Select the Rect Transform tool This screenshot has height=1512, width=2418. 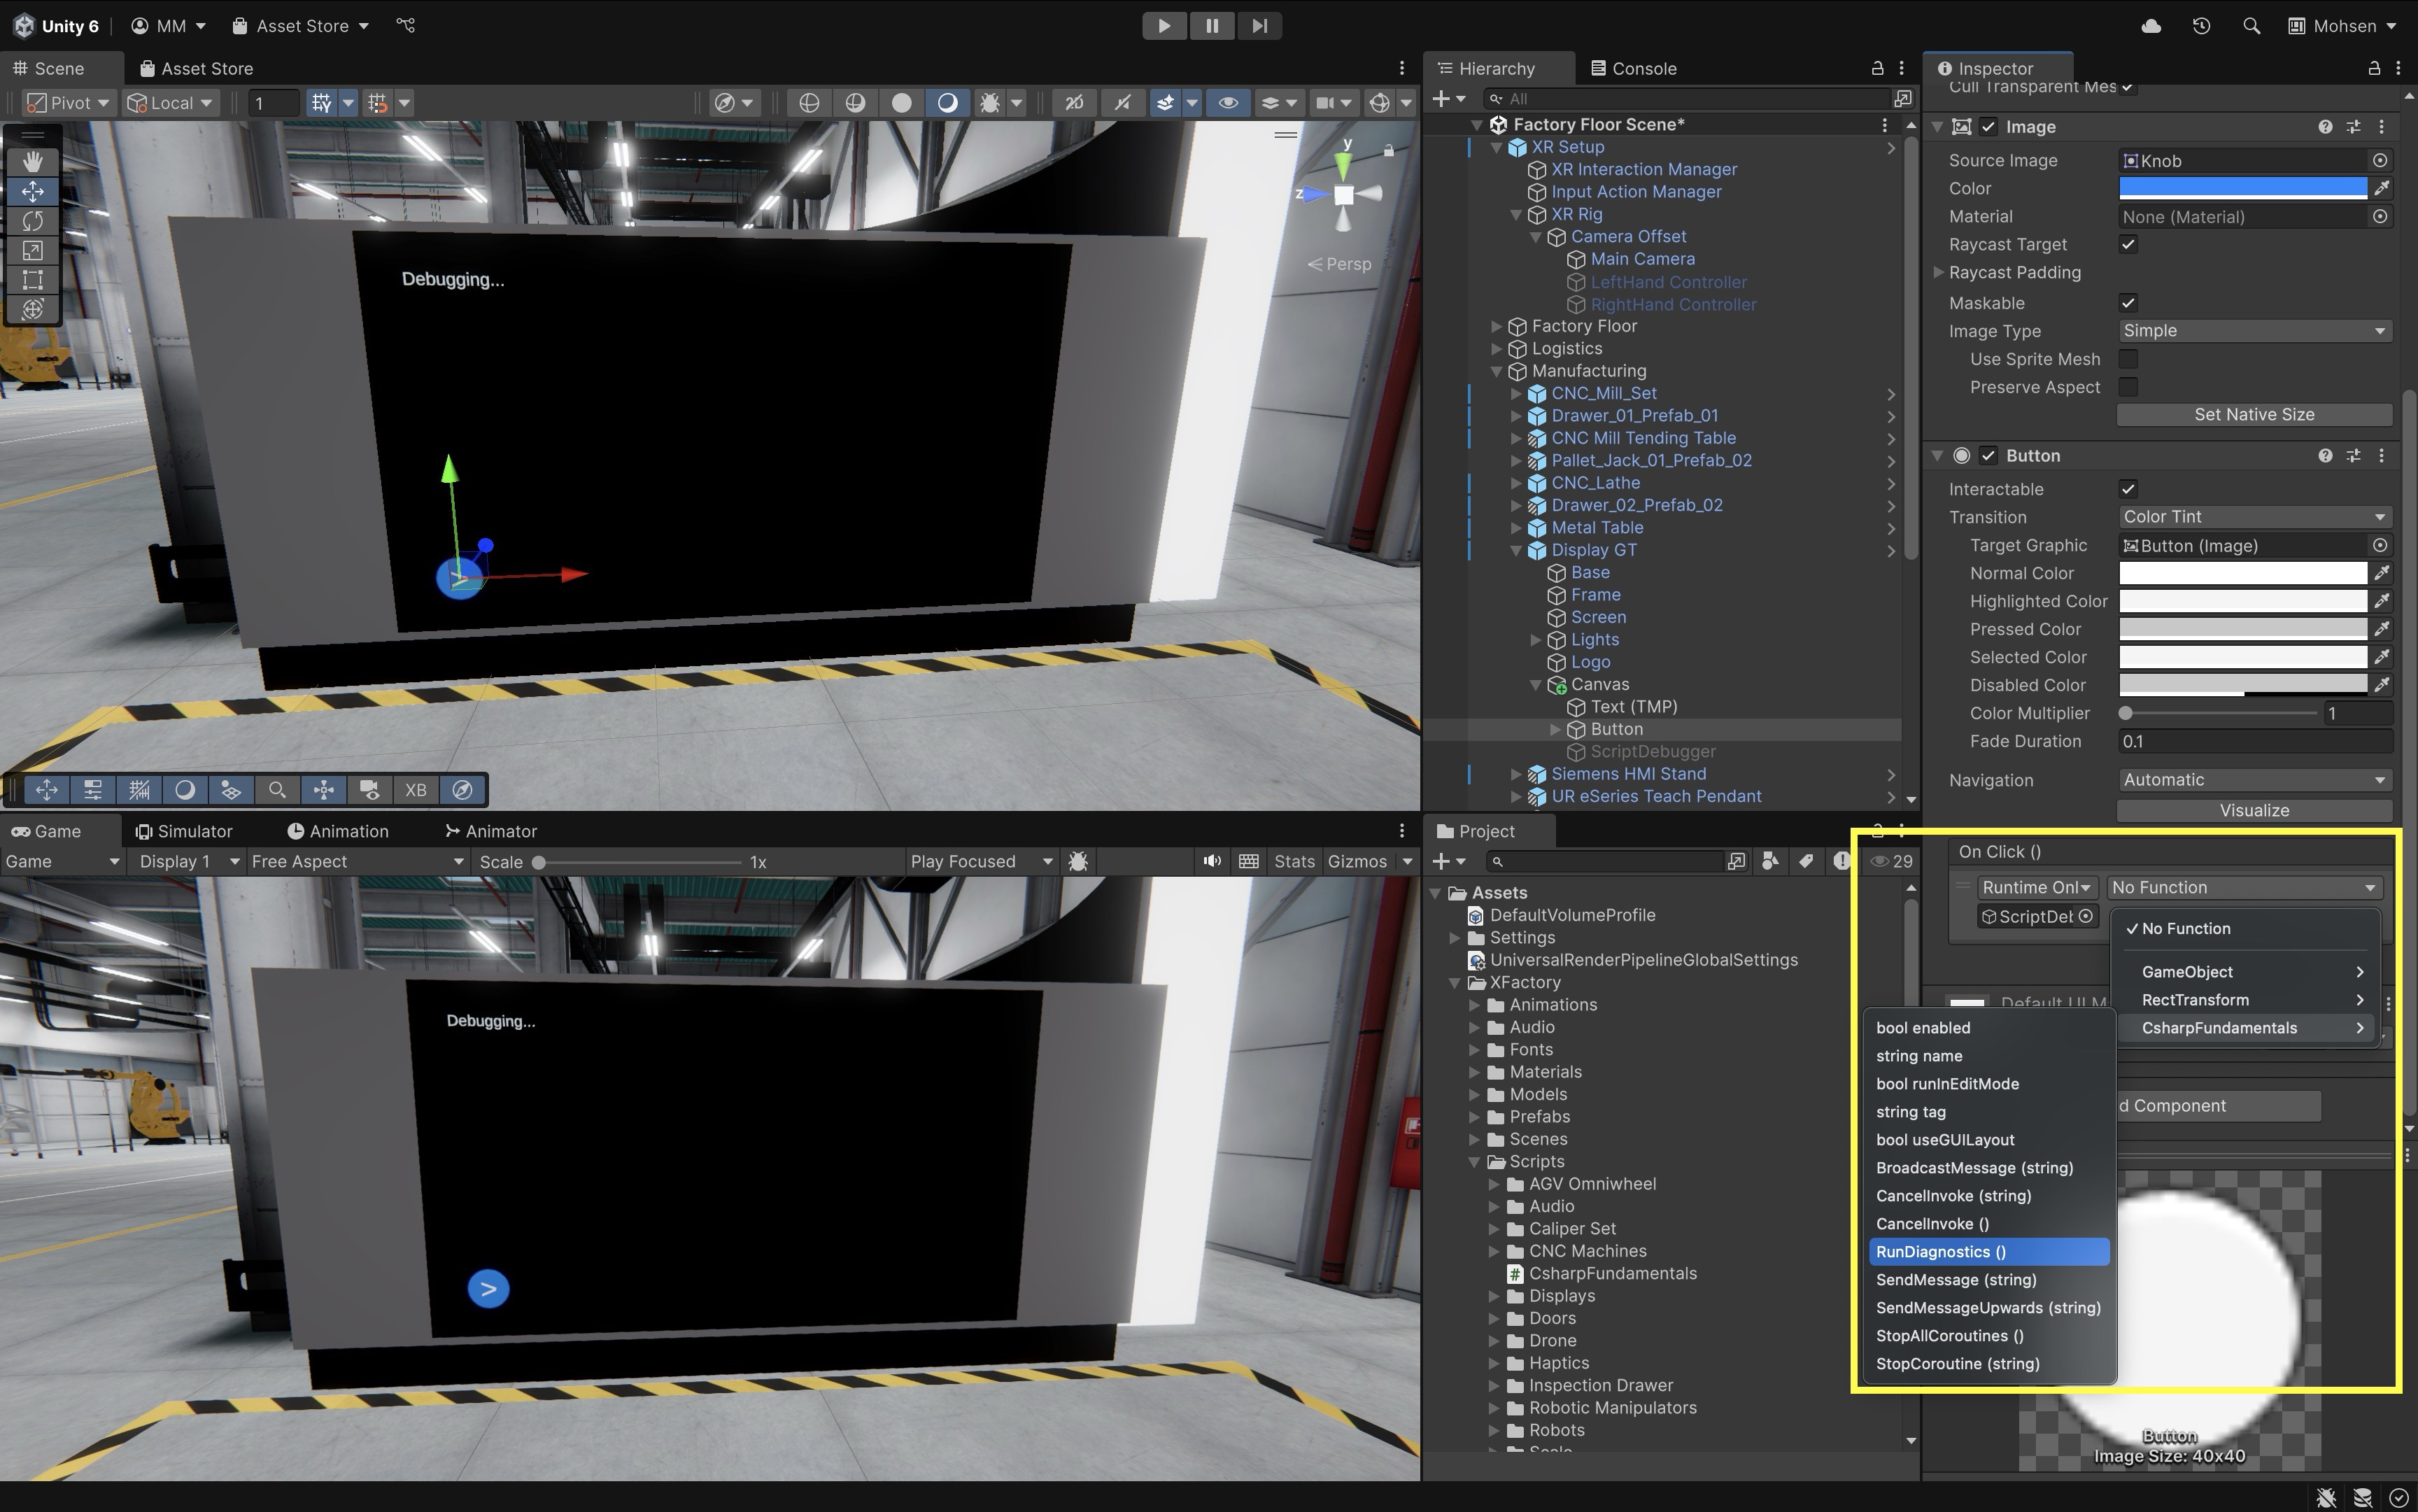33,280
